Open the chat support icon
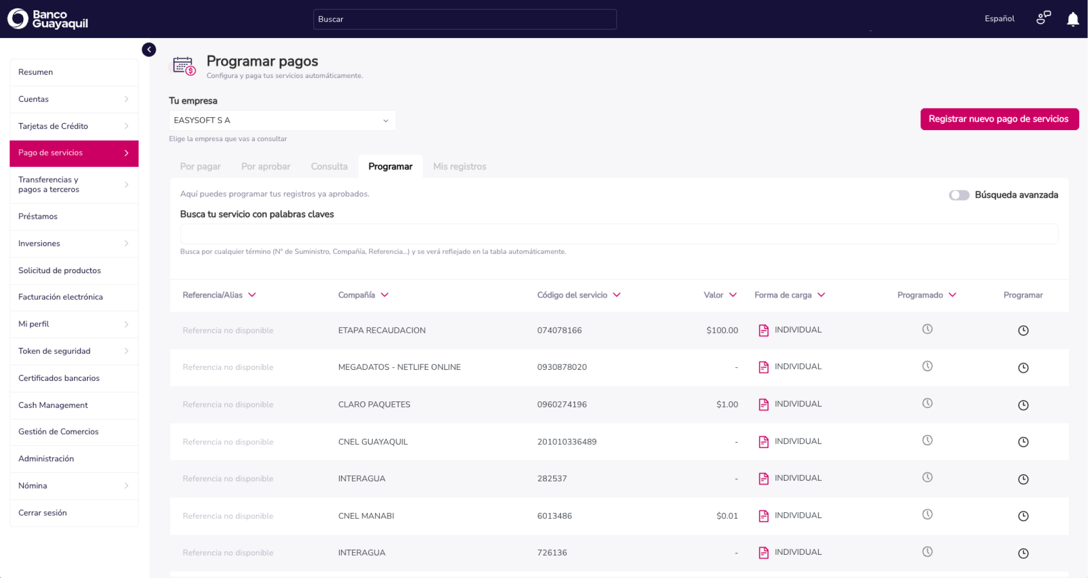Viewport: 1088px width, 578px height. pos(1044,18)
